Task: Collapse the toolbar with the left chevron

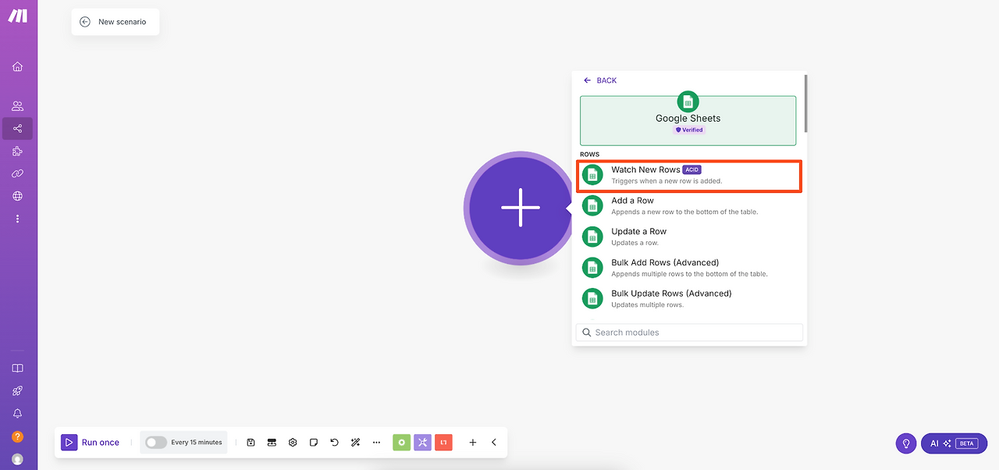Action: pos(493,443)
